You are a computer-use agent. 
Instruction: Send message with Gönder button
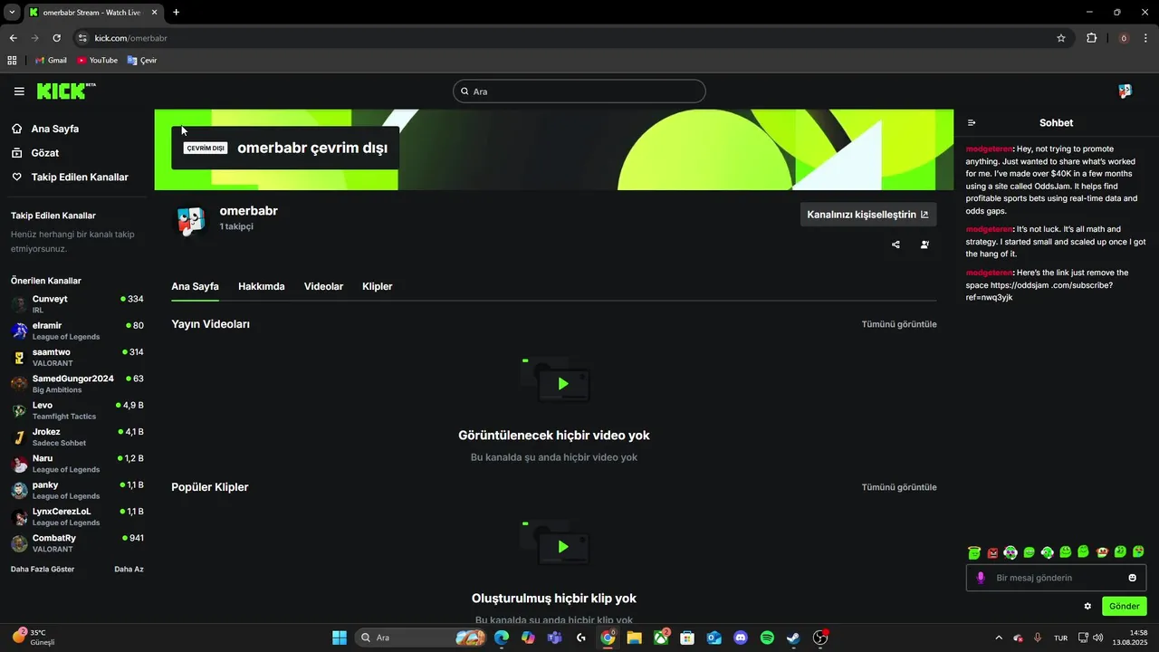click(x=1124, y=606)
